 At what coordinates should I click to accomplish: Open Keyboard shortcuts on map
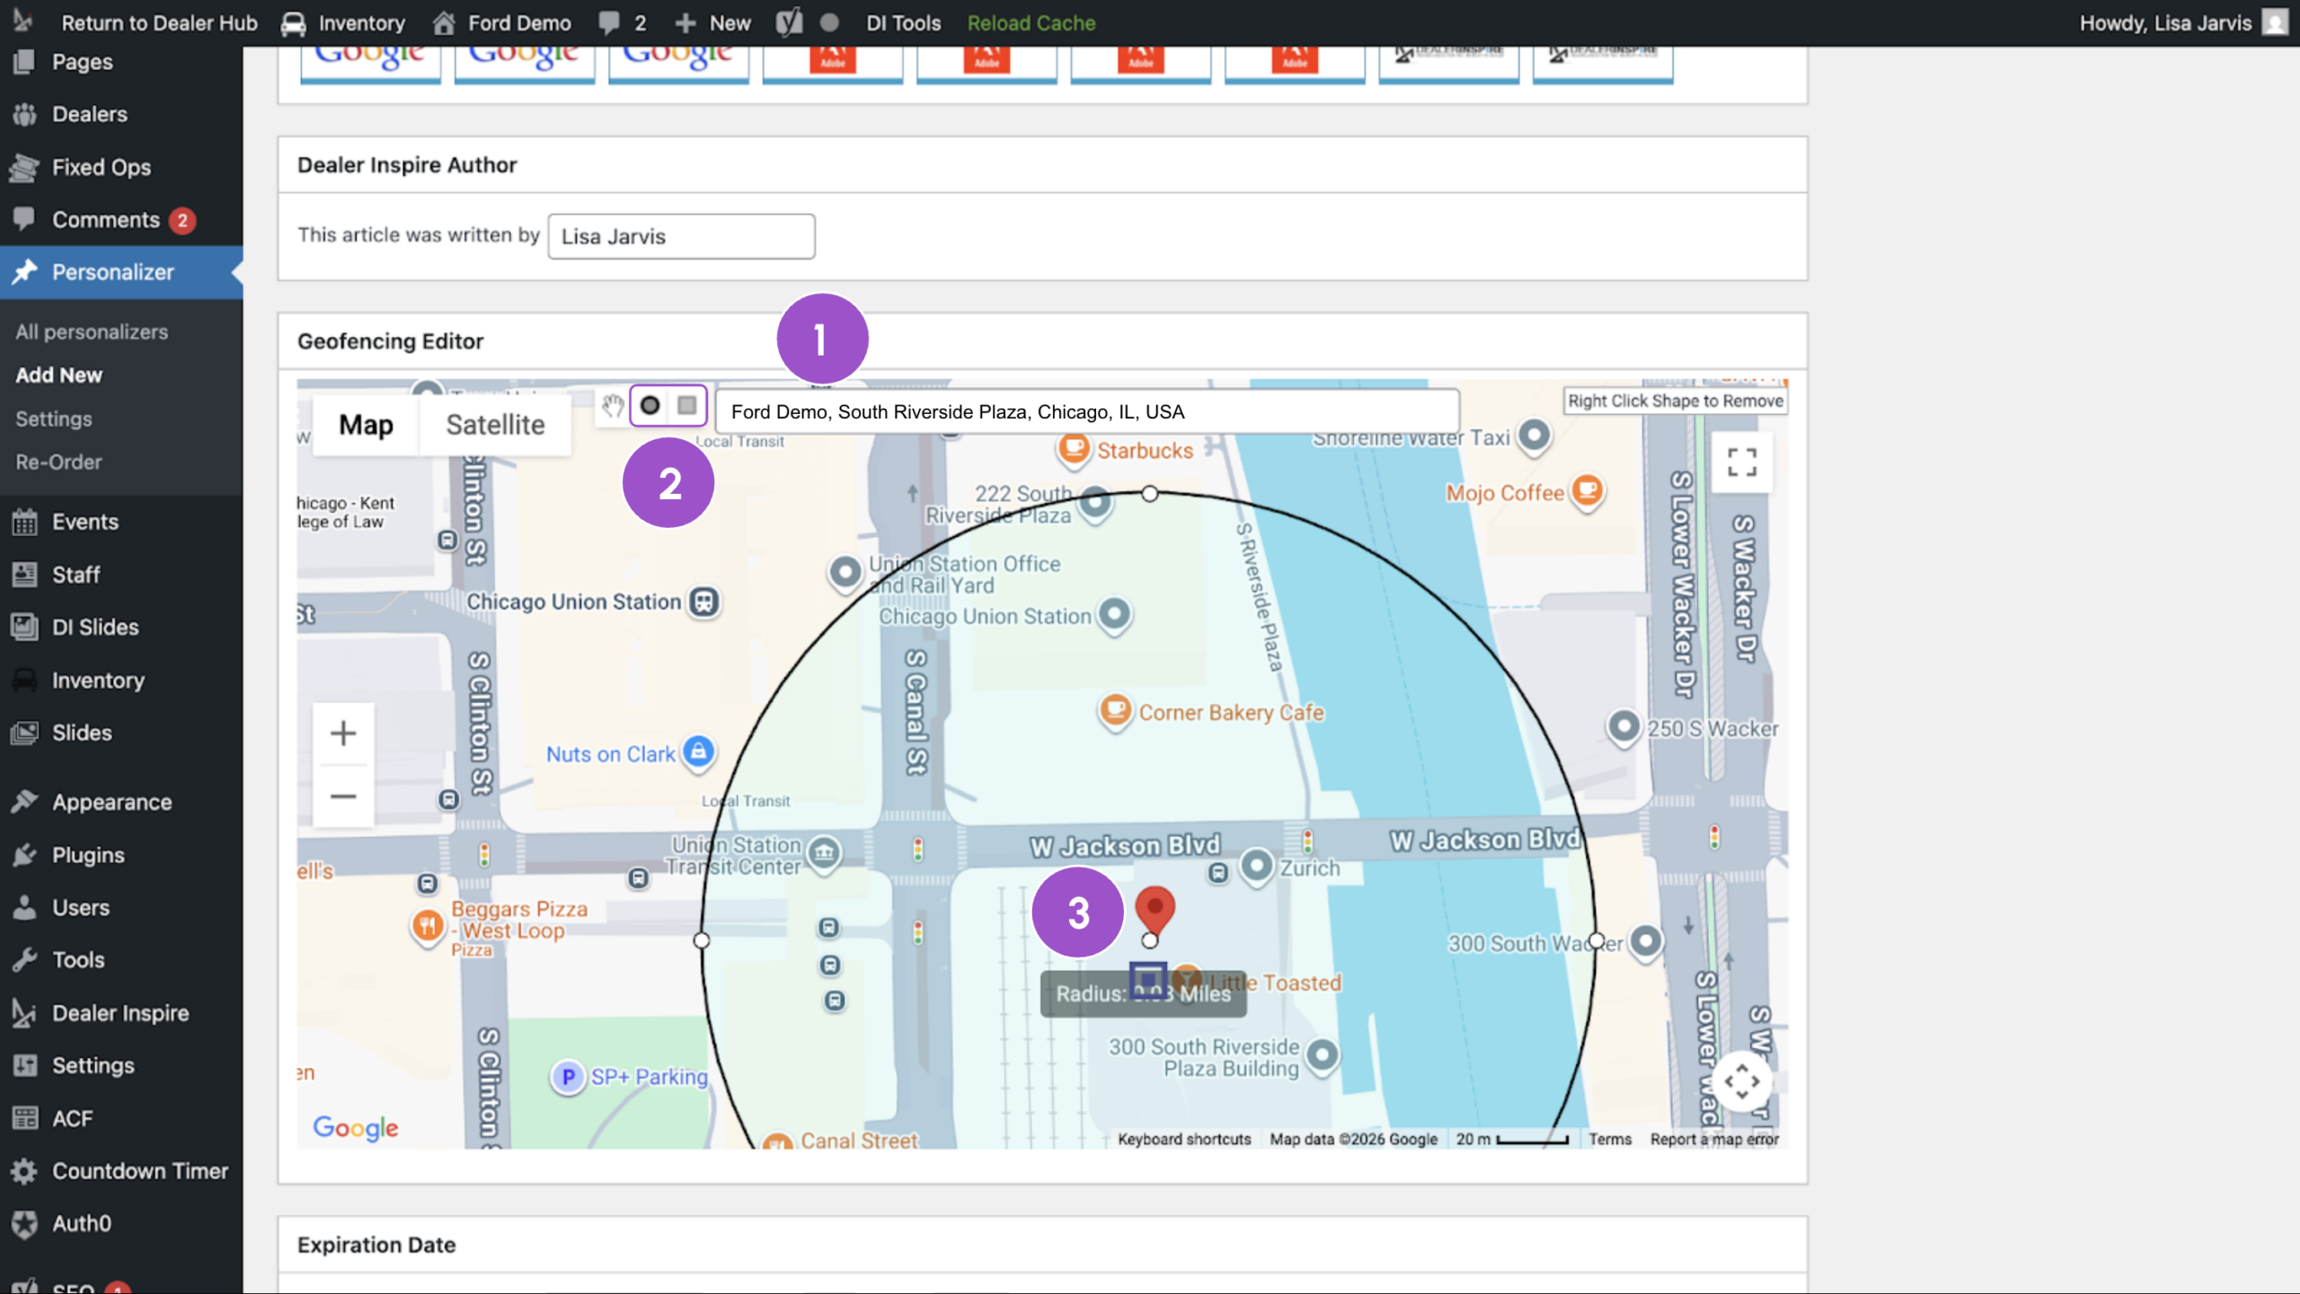click(1184, 1139)
